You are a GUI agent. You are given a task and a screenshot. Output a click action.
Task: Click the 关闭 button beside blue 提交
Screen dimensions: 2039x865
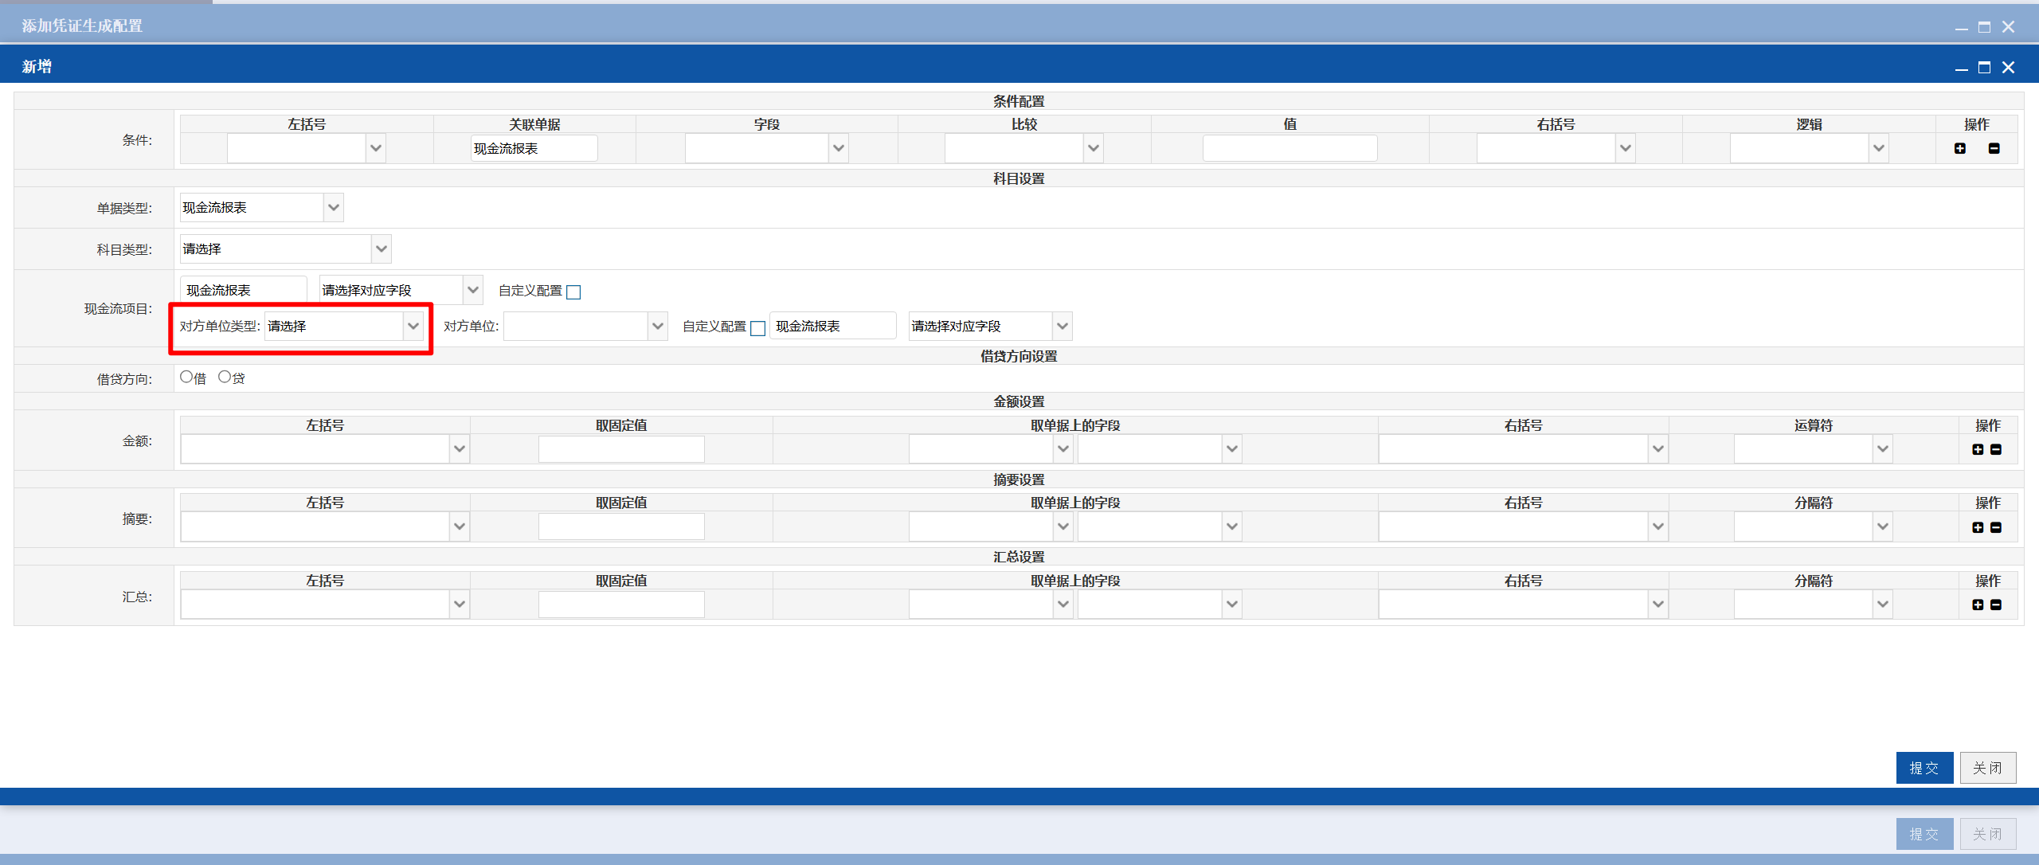(1988, 768)
